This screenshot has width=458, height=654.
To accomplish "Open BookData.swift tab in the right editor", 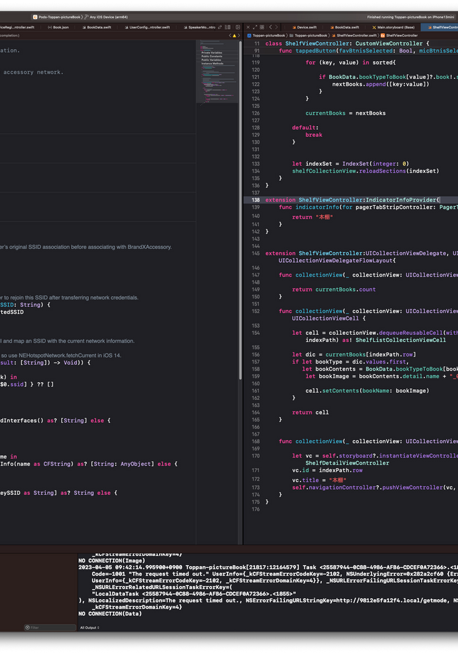I will coord(344,27).
